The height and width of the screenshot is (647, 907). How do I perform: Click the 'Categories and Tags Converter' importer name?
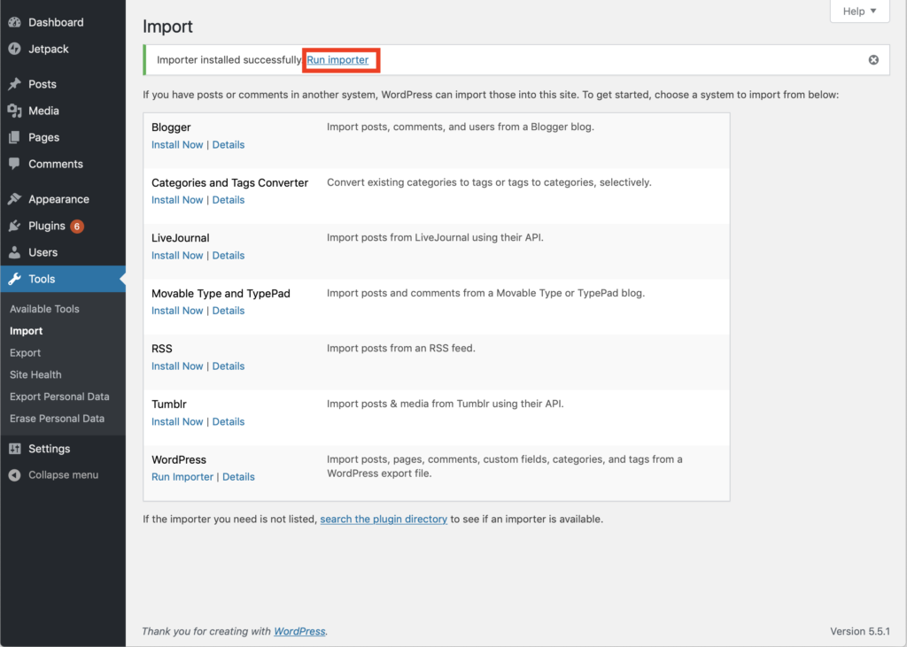point(229,182)
